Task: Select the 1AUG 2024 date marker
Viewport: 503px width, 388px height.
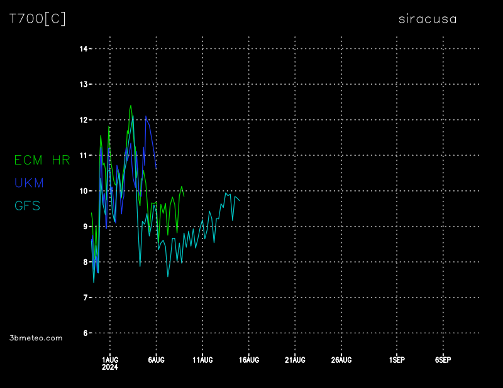Action: (110, 364)
